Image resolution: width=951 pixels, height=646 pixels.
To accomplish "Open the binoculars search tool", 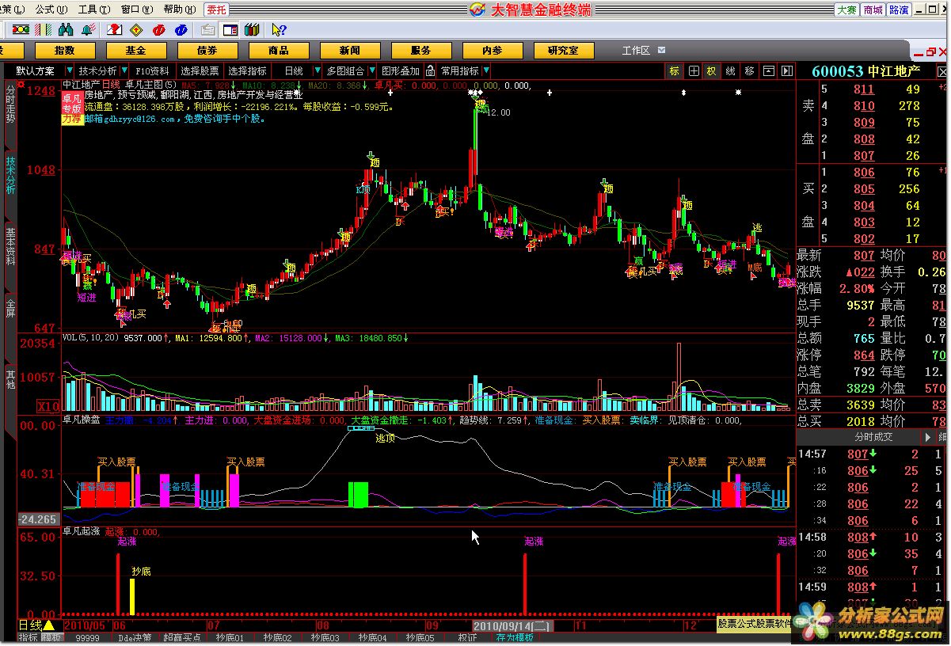I will point(66,30).
